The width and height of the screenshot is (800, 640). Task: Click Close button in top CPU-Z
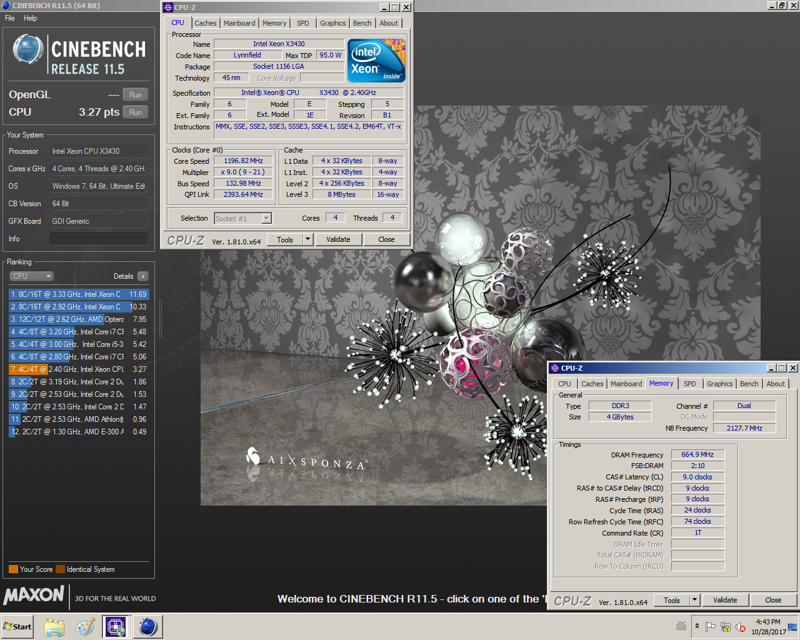point(386,239)
